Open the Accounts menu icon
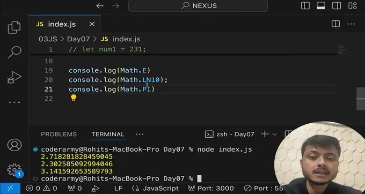This screenshot has width=365, height=194. (x=14, y=145)
